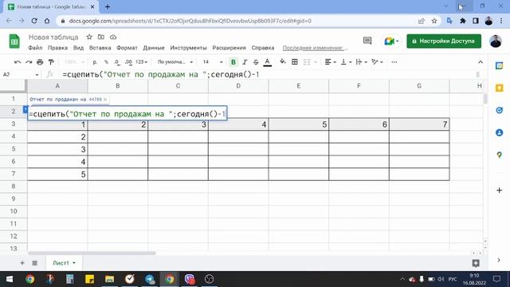The height and width of the screenshot is (287, 510).
Task: Decrease decimal places button
Action: point(117,62)
